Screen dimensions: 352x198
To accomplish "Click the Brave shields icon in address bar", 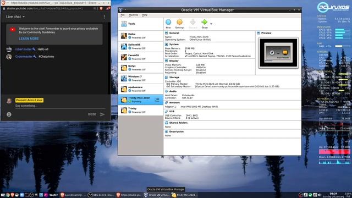I will click(x=101, y=9).
